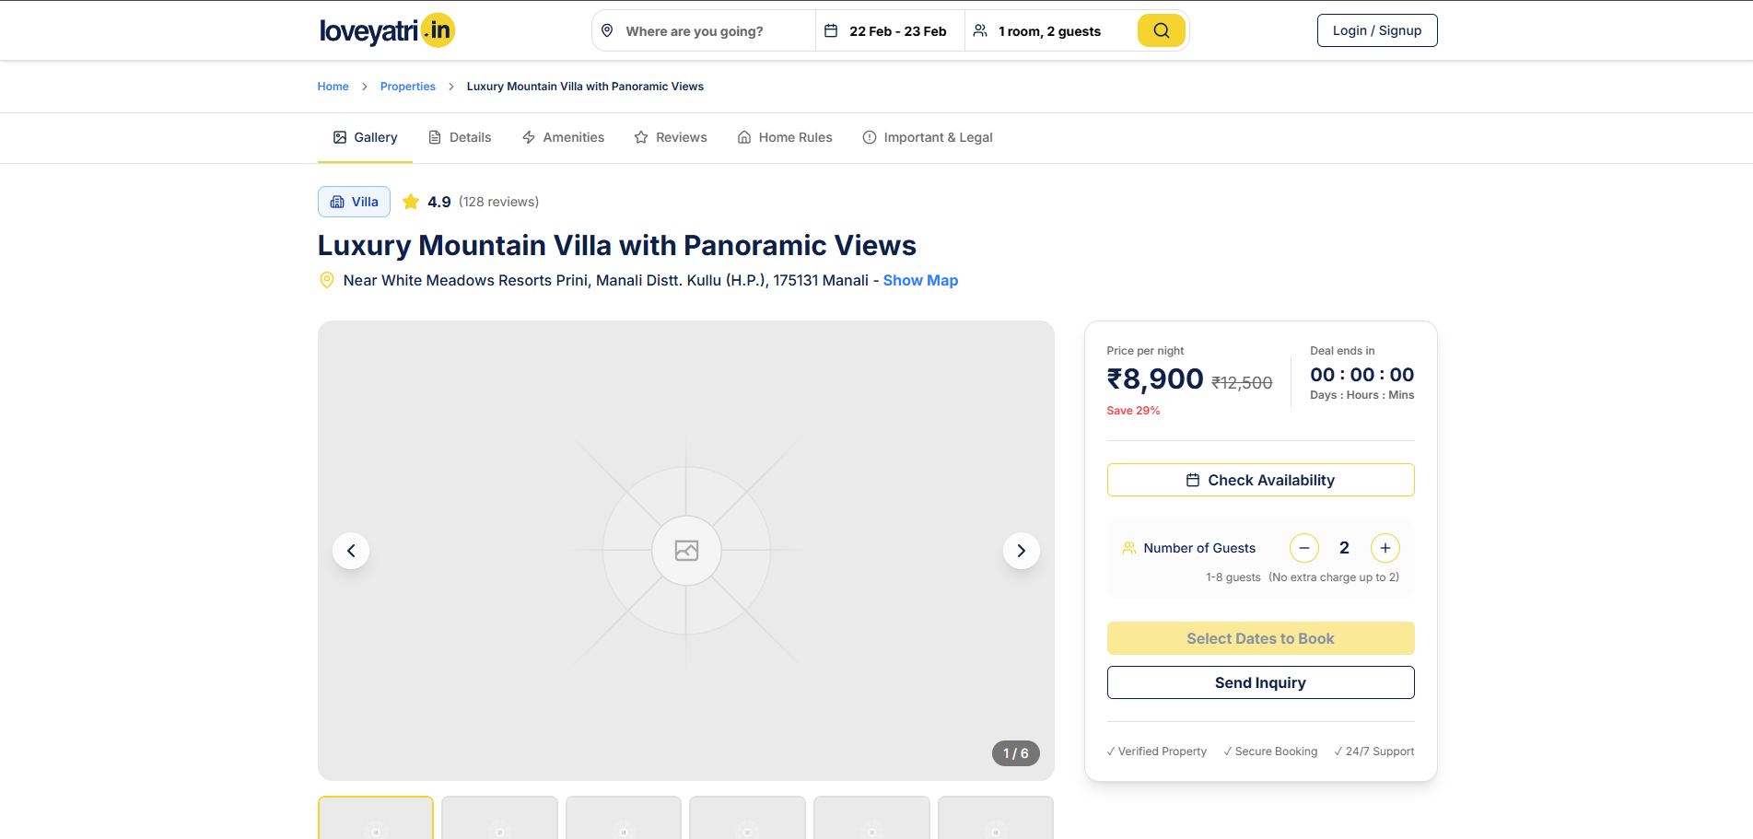
Task: Decrease number of guests with minus
Action: (1303, 548)
